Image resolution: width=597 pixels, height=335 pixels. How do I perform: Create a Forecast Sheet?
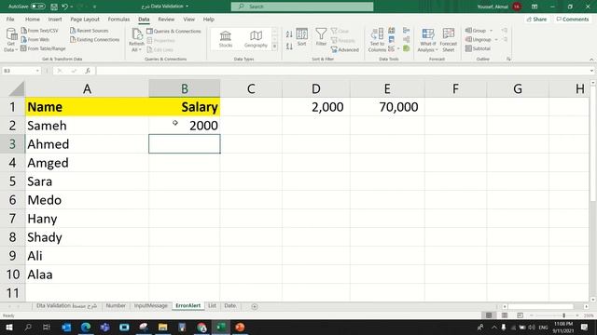click(448, 40)
